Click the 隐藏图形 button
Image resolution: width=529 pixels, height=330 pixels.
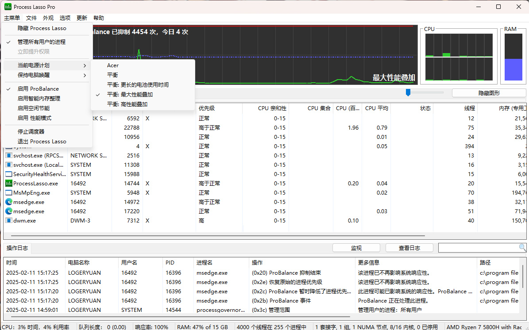(489, 93)
